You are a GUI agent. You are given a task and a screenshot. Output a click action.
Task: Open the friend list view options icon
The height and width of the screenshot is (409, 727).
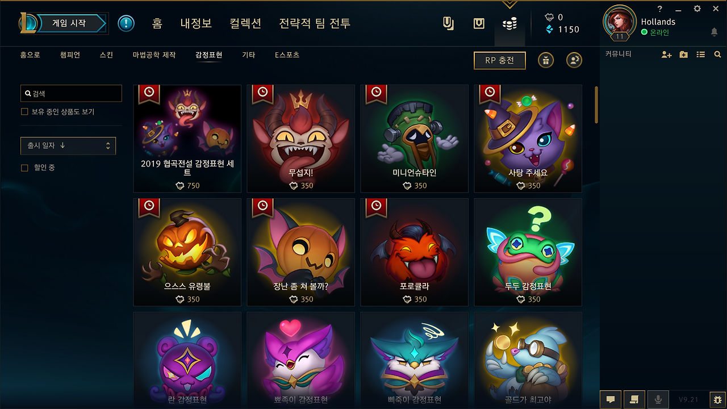pos(701,55)
